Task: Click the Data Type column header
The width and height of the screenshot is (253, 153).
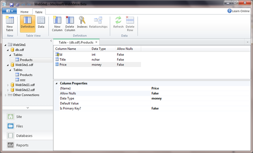Action: 103,49
